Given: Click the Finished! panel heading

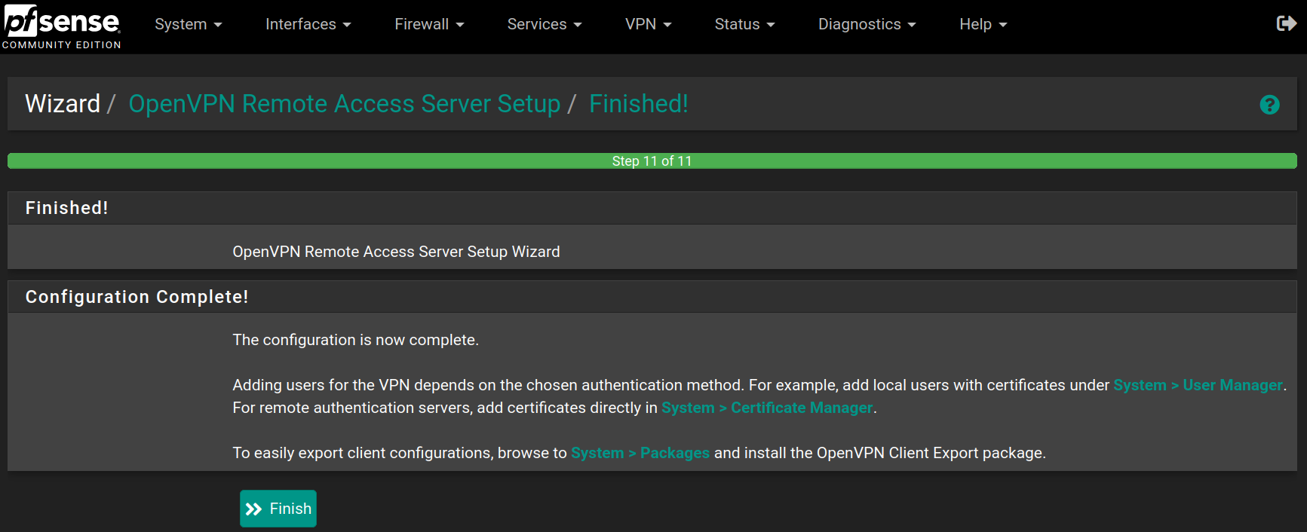Looking at the screenshot, I should [66, 208].
